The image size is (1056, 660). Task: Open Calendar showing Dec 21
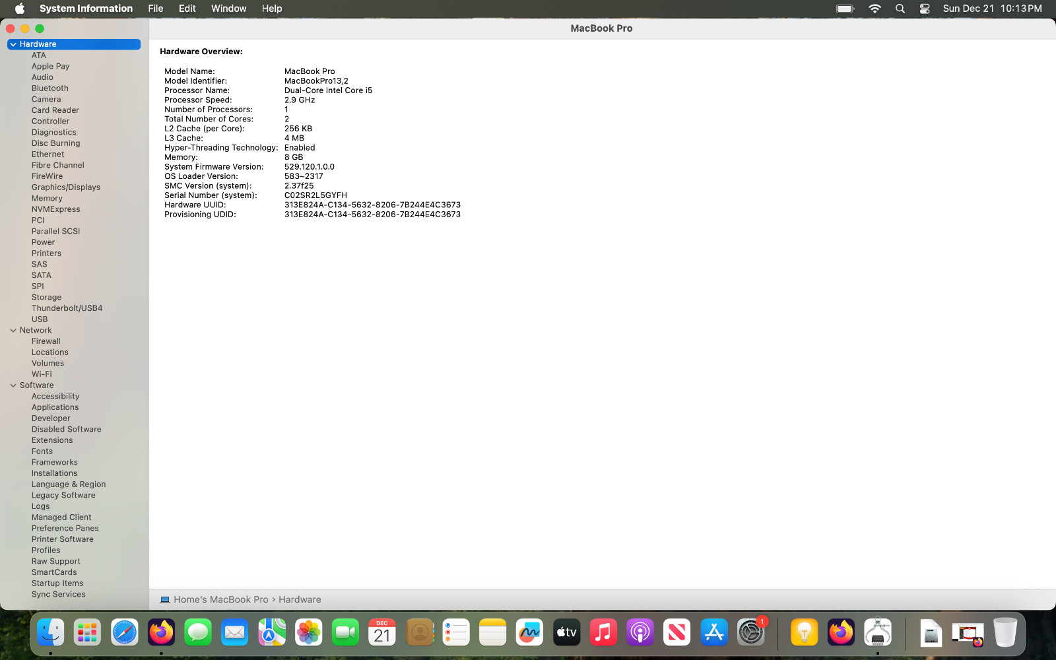[x=382, y=632]
